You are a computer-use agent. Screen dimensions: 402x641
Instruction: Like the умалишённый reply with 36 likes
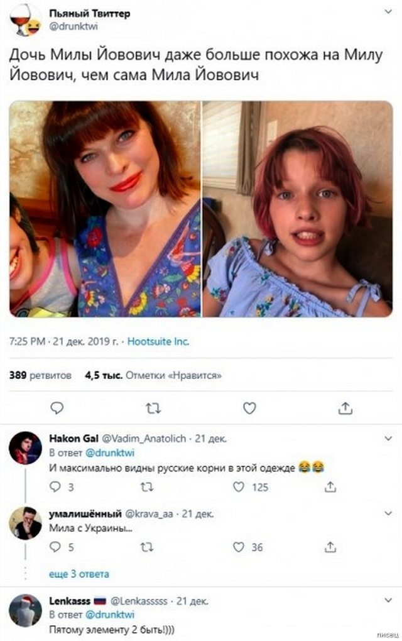239,547
